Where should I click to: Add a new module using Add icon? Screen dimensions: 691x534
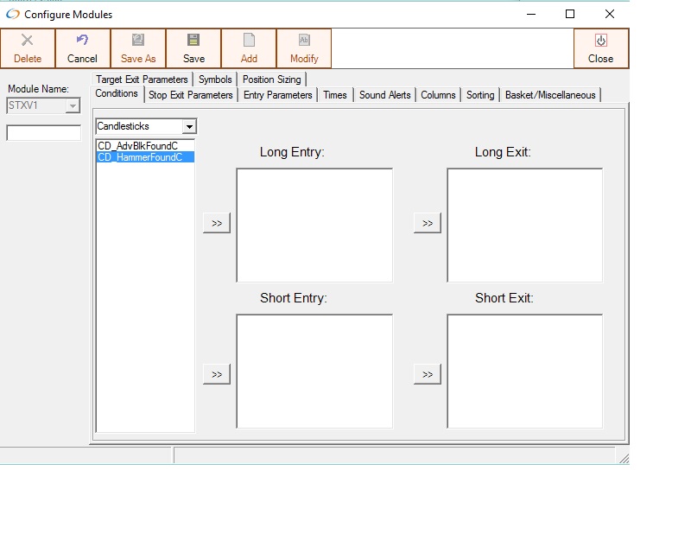(x=249, y=41)
